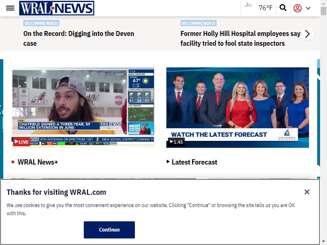Expand the account dropdown chevron

tap(308, 8)
